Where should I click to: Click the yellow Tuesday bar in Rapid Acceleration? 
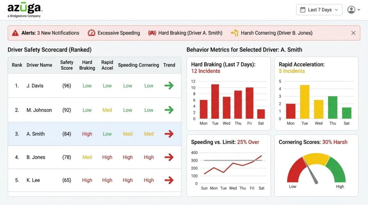(x=305, y=102)
